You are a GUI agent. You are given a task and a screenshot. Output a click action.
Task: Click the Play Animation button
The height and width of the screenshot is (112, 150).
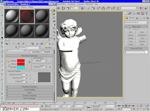pos(126,106)
